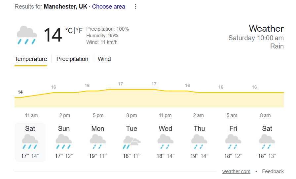Click Tuesday's partly cloudy rain icon
This screenshot has height=179, width=296.
point(131,142)
